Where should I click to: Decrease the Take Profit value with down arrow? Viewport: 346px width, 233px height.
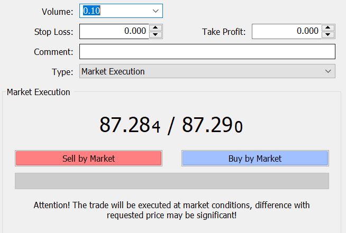(x=328, y=35)
